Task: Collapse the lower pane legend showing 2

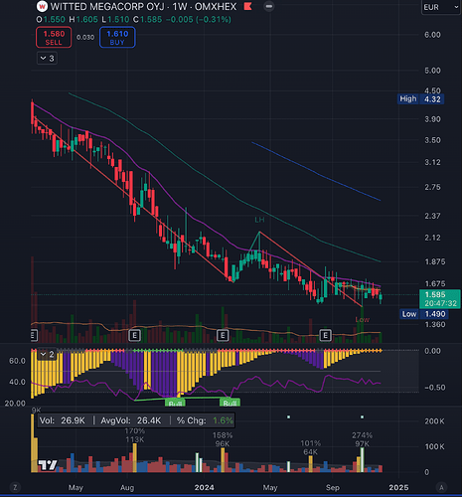Action: (47, 354)
